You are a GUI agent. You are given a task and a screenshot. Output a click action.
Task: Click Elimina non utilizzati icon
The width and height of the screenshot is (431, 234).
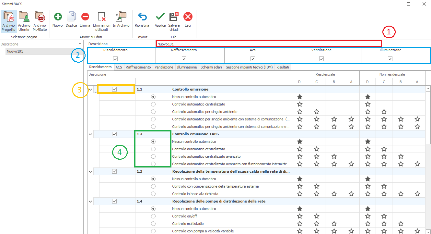coord(101,17)
